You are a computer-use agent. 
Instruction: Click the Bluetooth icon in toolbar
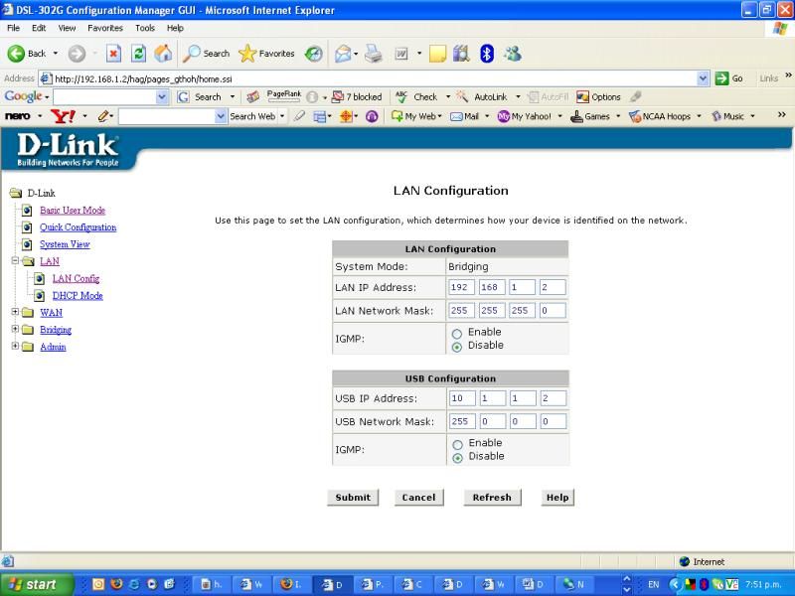(486, 54)
